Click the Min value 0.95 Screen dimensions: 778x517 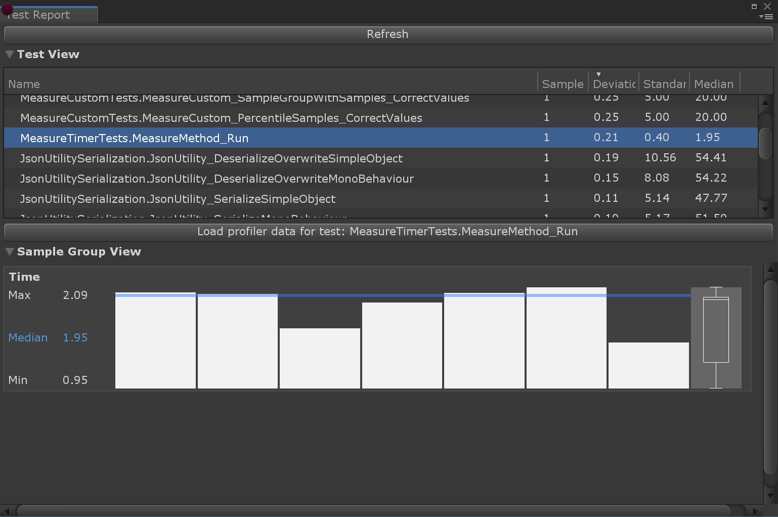coord(75,380)
